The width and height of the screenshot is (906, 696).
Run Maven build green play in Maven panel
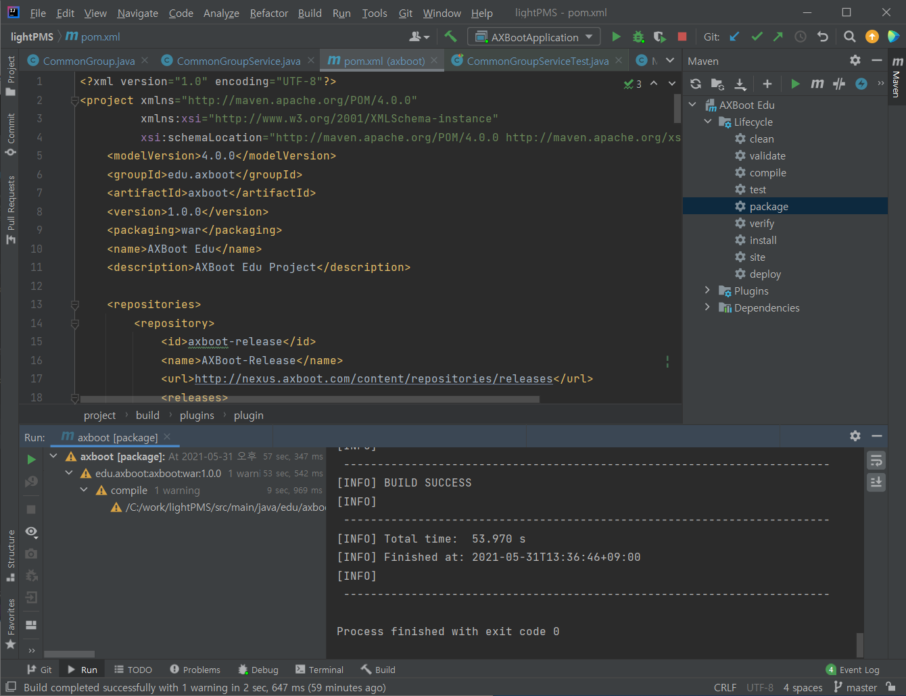point(795,84)
